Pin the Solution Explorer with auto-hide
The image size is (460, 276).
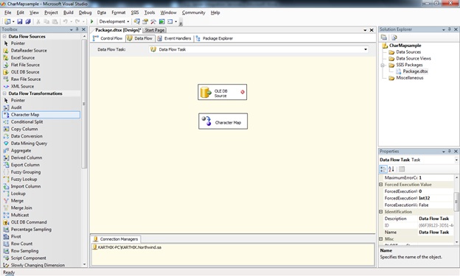pyautogui.click(x=450, y=29)
